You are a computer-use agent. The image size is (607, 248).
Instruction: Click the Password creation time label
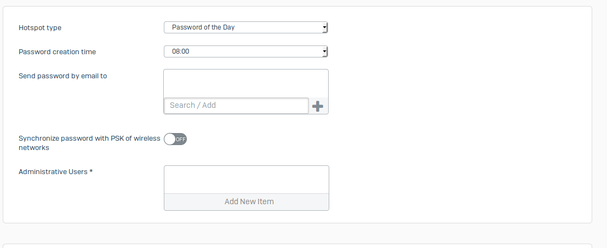pyautogui.click(x=57, y=52)
